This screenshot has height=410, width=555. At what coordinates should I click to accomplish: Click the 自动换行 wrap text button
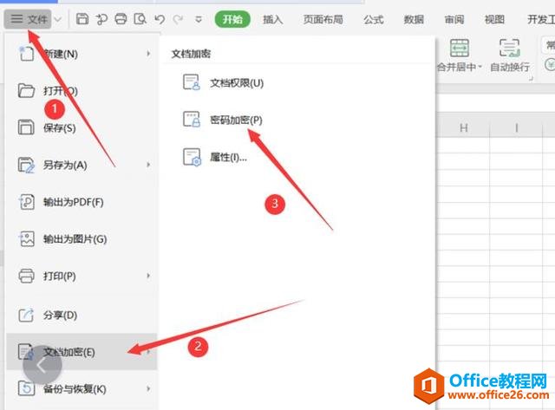point(510,55)
